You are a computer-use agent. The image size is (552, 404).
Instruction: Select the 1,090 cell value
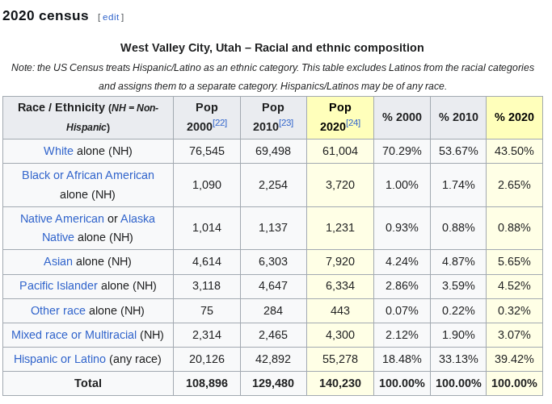[x=207, y=185]
